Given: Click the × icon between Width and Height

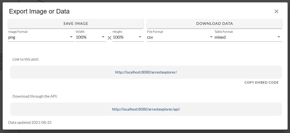Looking at the screenshot, I should click(109, 38).
